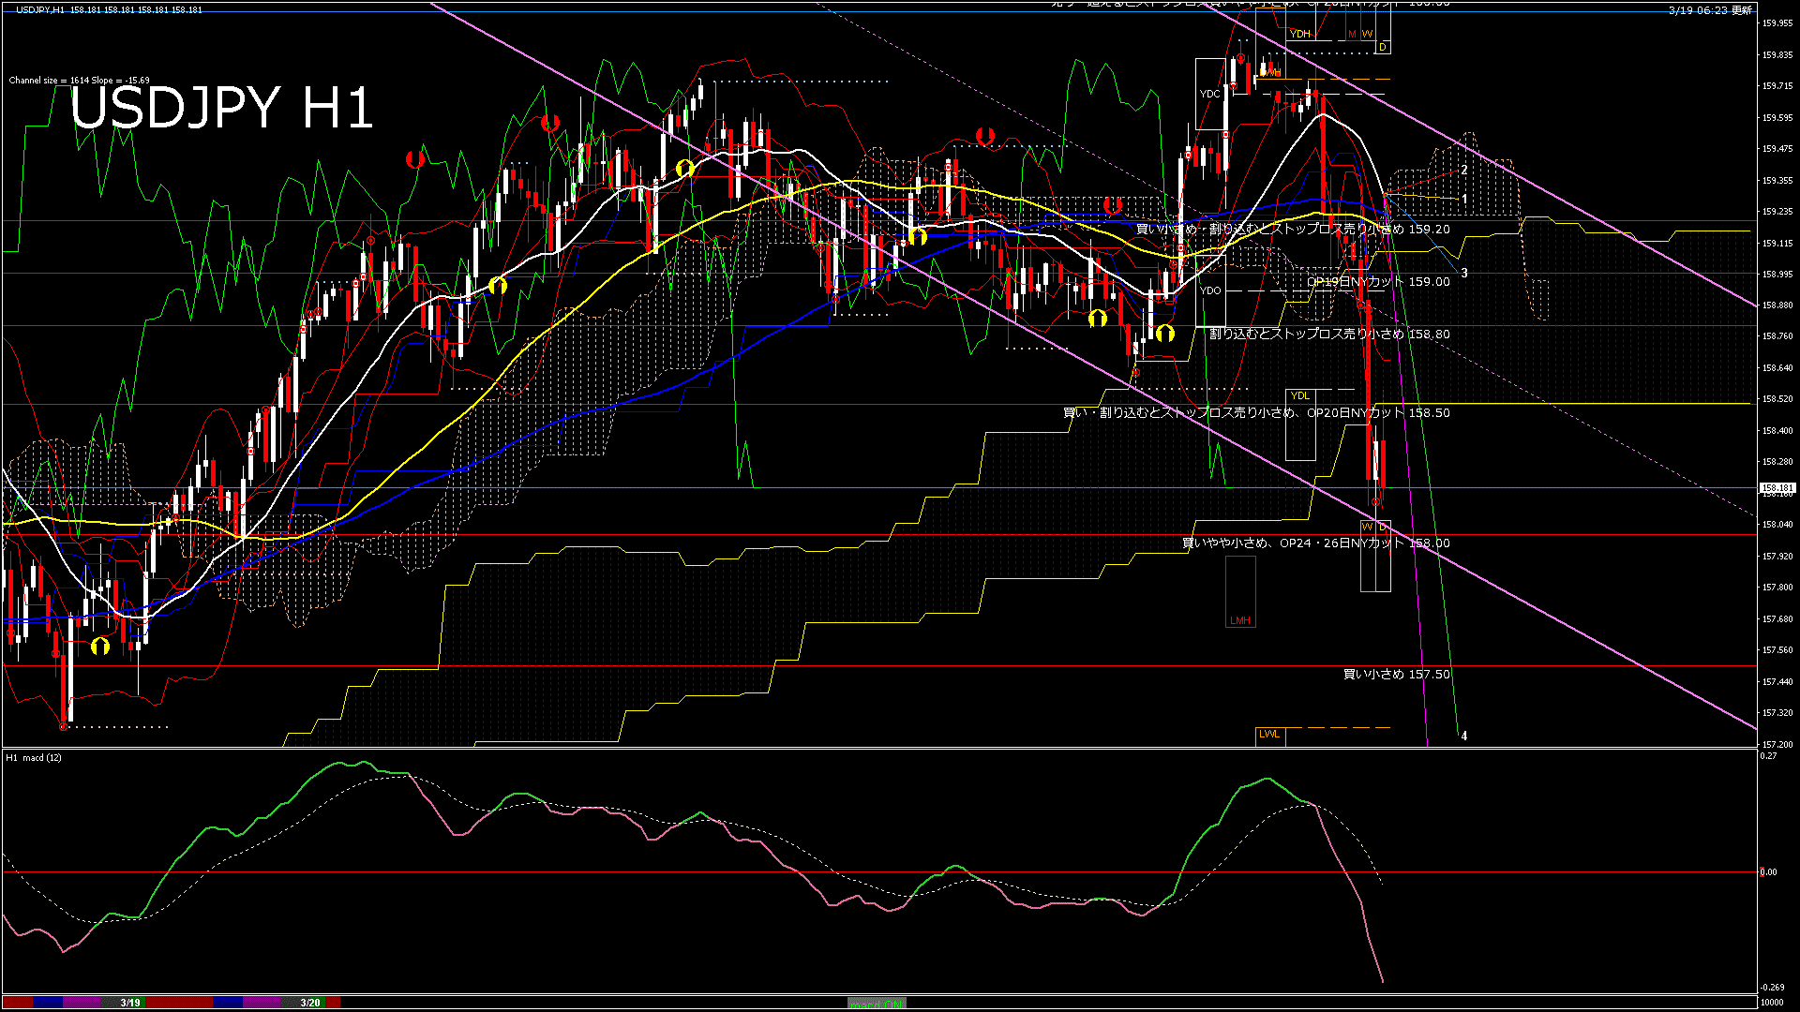This screenshot has height=1012, width=1800.
Task: Select the YDC label box
Action: 1209,94
